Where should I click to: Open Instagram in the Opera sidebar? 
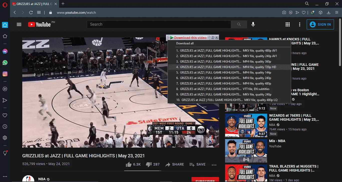click(5, 74)
